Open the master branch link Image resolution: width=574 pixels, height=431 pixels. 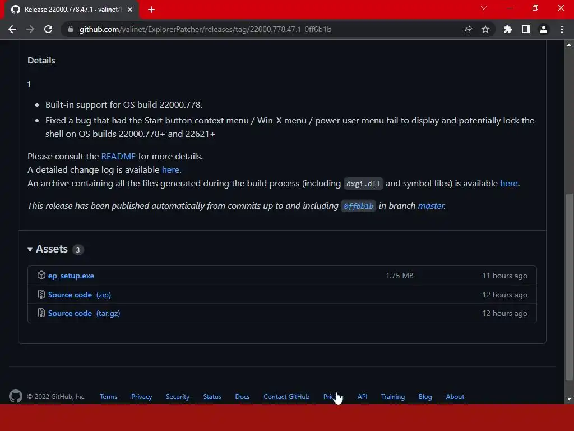click(x=431, y=205)
